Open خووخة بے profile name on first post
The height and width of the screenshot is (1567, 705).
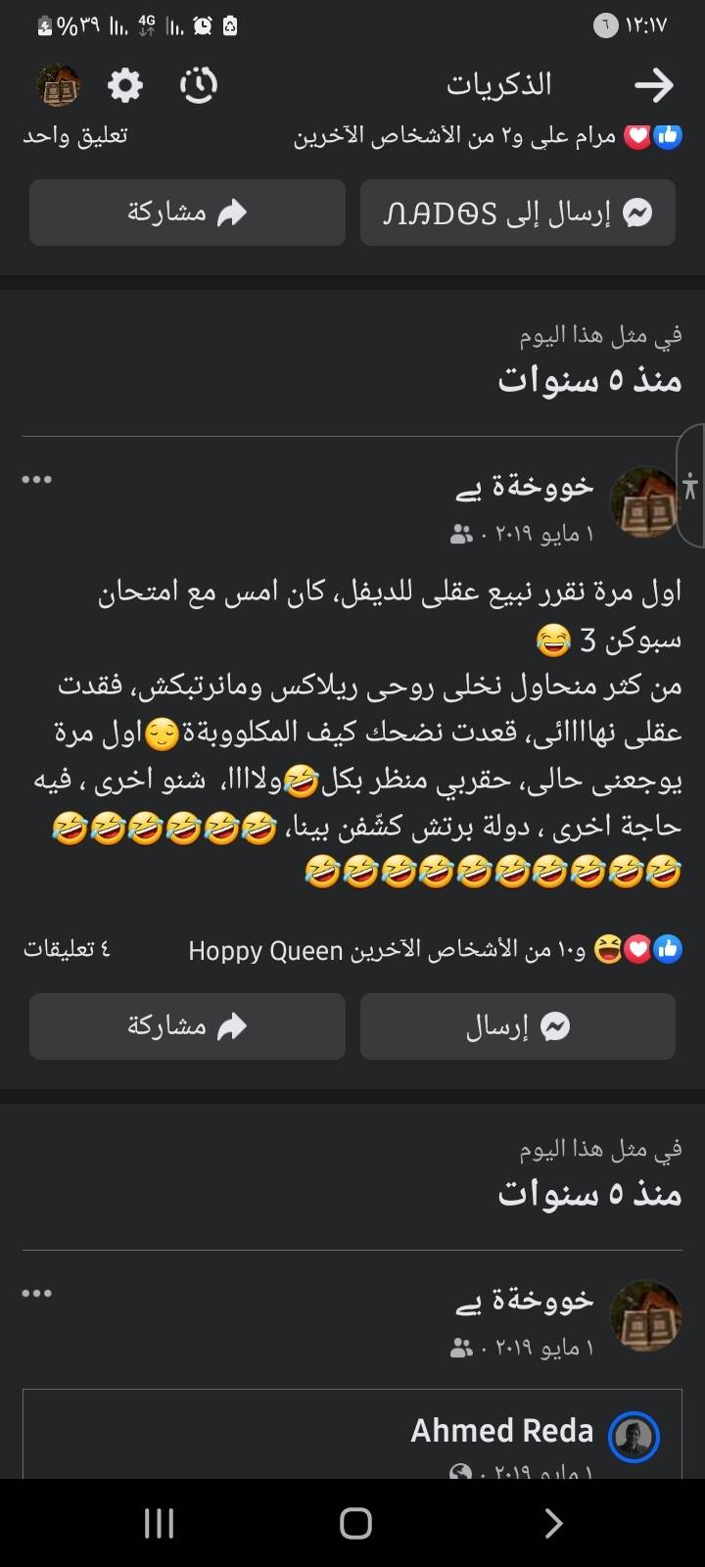(x=525, y=487)
